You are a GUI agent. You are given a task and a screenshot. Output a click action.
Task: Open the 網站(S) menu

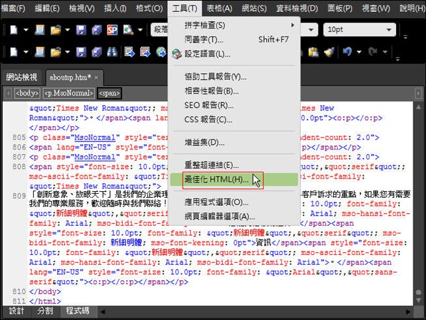[254, 9]
